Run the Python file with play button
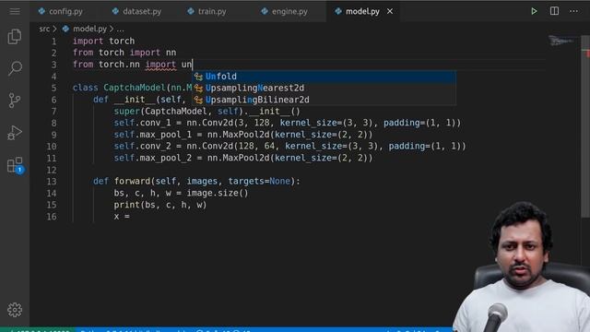Viewport: 590px width, 332px height. pyautogui.click(x=534, y=11)
